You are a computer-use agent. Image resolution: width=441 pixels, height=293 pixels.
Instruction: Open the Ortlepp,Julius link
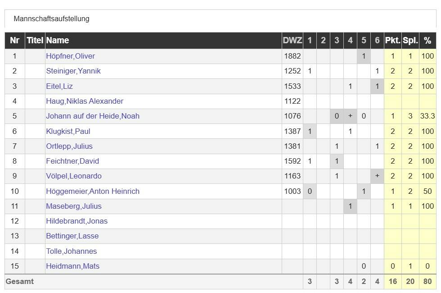(69, 146)
